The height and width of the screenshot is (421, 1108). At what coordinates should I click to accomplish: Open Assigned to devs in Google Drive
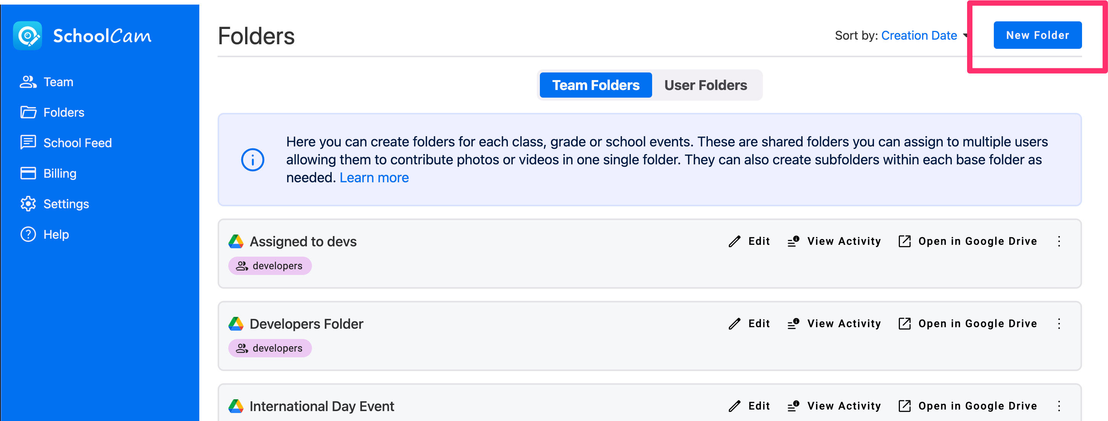pyautogui.click(x=968, y=241)
